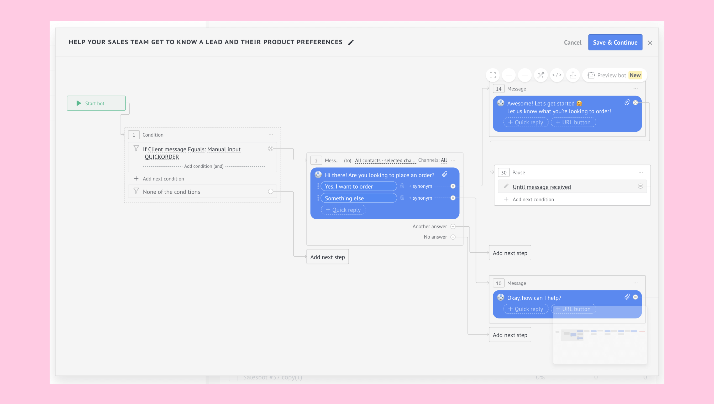714x404 pixels.
Task: Click Add next step below Message 2
Action: pyautogui.click(x=328, y=257)
